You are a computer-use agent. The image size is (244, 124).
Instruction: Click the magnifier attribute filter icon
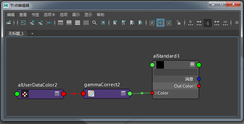95,23
